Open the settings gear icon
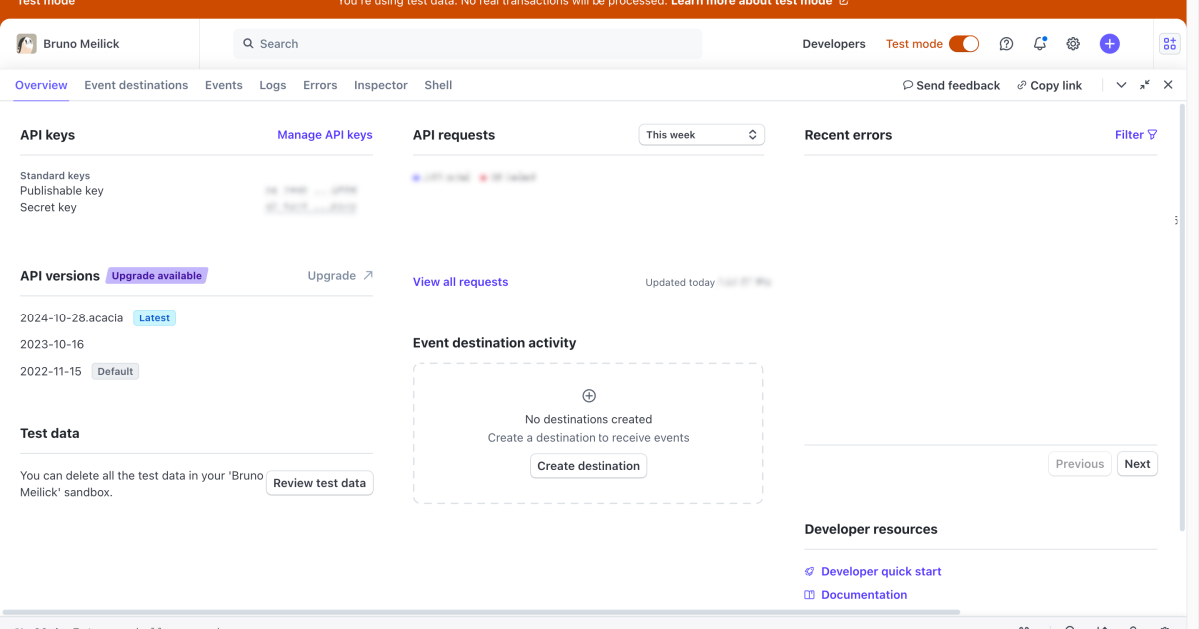Viewport: 1199px width, 629px height. [1073, 44]
